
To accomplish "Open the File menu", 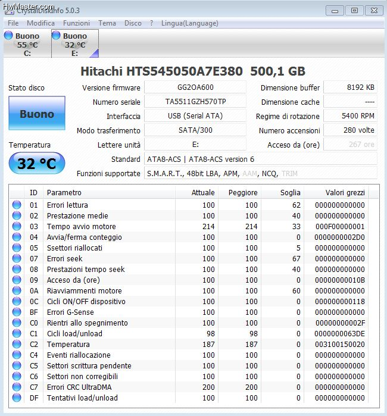I will (13, 23).
